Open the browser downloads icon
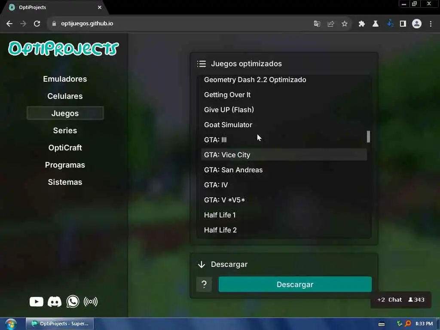 click(x=390, y=24)
